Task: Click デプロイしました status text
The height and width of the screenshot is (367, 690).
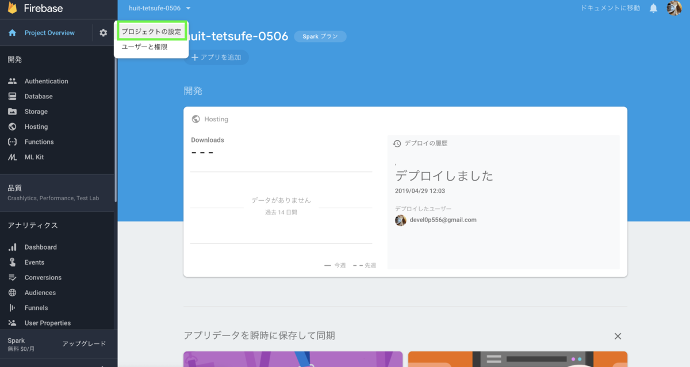Action: pos(444,176)
